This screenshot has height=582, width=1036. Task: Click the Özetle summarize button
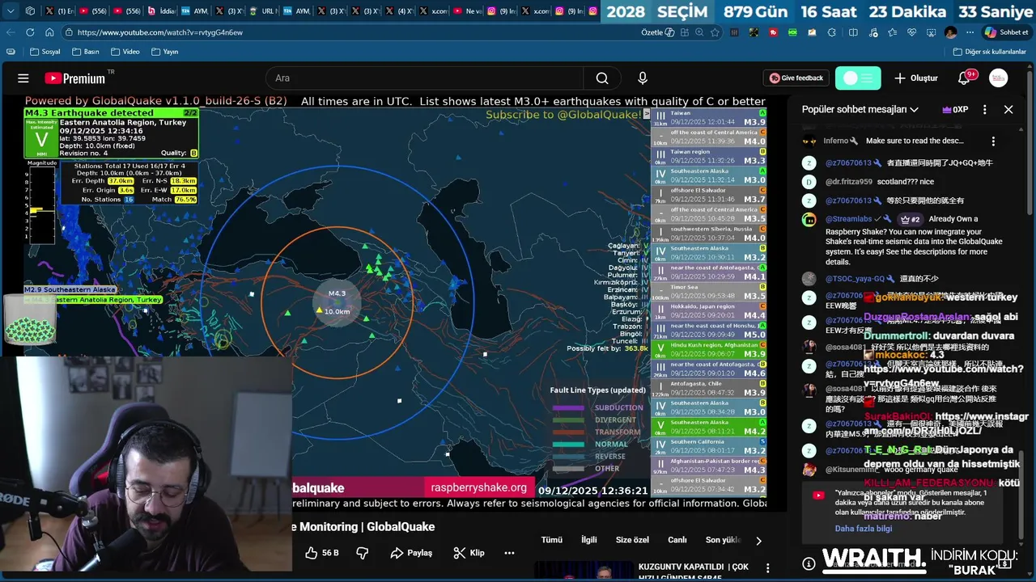[657, 32]
